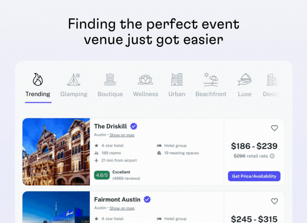This screenshot has height=223, width=307.
Task: Click Fairmont Austin verified badge
Action: (x=147, y=199)
